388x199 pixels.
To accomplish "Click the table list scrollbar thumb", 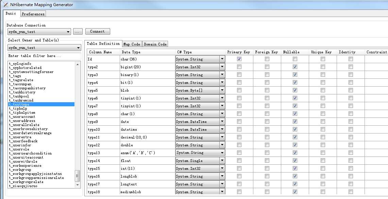I will (x=78, y=176).
